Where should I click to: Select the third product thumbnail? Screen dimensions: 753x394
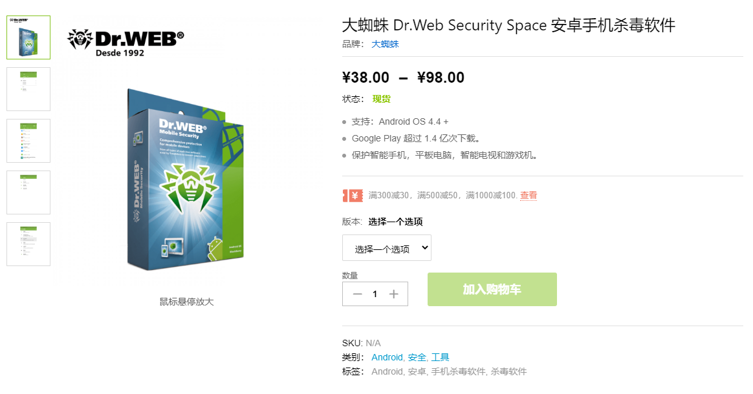coord(28,141)
